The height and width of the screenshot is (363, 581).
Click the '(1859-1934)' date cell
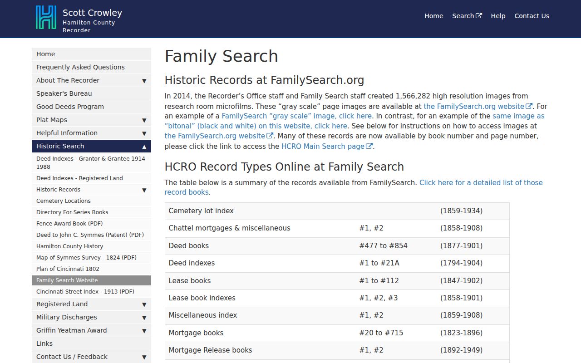tap(473, 211)
